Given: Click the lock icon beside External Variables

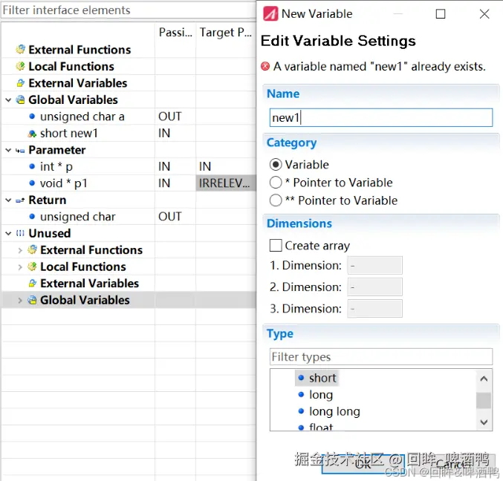Looking at the screenshot, I should pyautogui.click(x=21, y=83).
